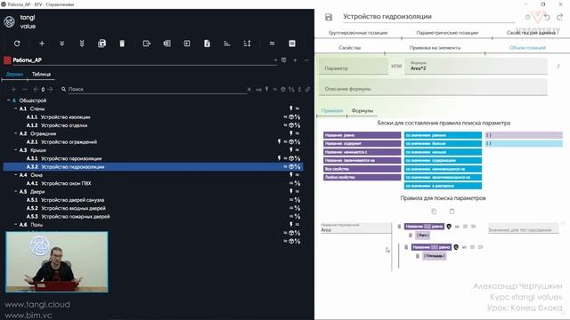Click the refresh icon in the toolbar
The width and height of the screenshot is (570, 320).
click(17, 44)
